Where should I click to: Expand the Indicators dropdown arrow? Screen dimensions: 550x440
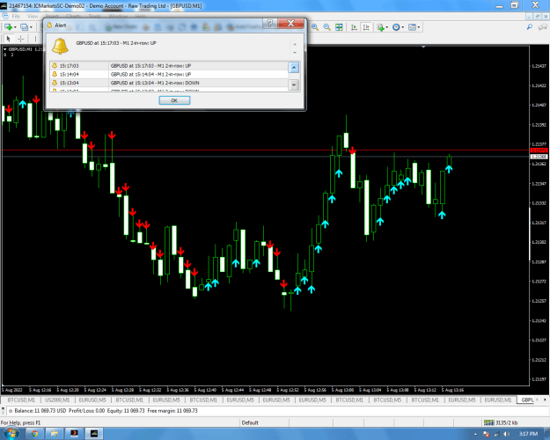click(387, 27)
